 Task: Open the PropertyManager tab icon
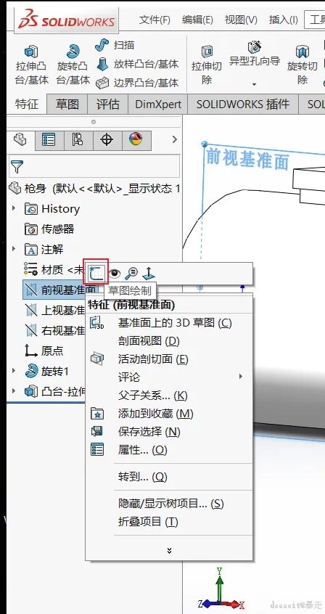point(49,140)
